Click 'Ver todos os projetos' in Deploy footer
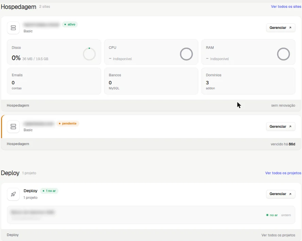This screenshot has width=302, height=241. point(278,235)
